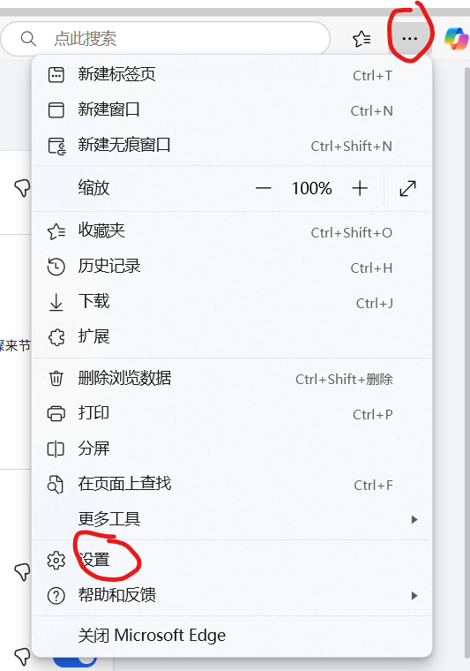Open the three-dot Settings and more button
Image resolution: width=470 pixels, height=671 pixels.
[409, 39]
